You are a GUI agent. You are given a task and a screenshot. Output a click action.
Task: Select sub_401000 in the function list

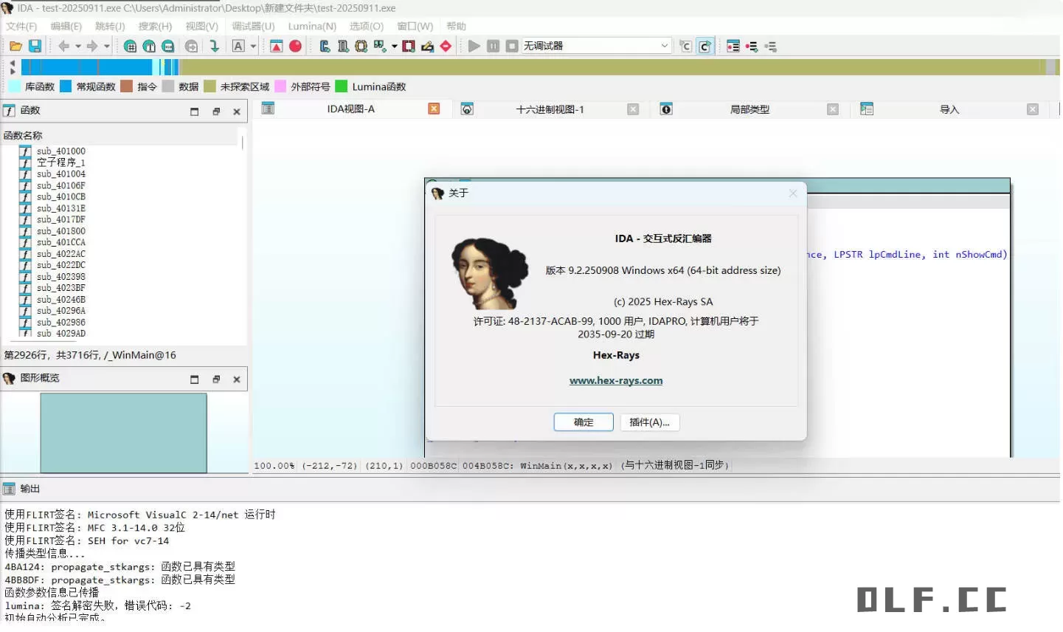pyautogui.click(x=60, y=151)
